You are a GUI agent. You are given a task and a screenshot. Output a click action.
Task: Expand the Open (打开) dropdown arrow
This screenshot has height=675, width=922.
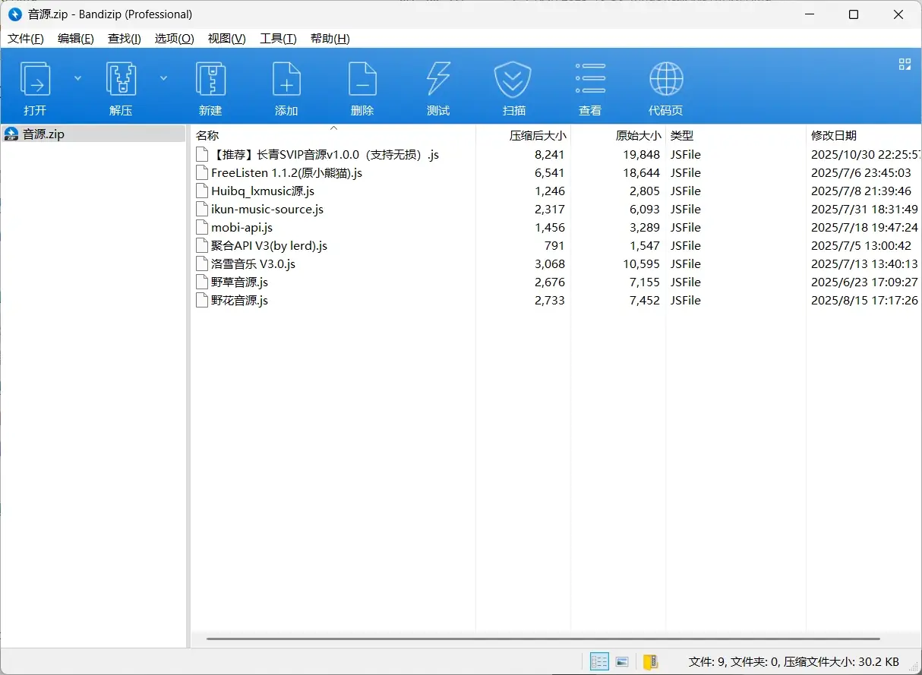point(77,77)
